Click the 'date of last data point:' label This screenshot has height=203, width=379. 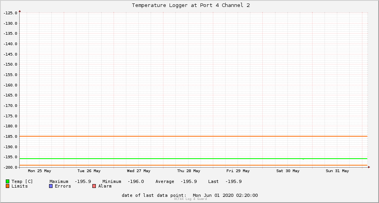point(154,195)
